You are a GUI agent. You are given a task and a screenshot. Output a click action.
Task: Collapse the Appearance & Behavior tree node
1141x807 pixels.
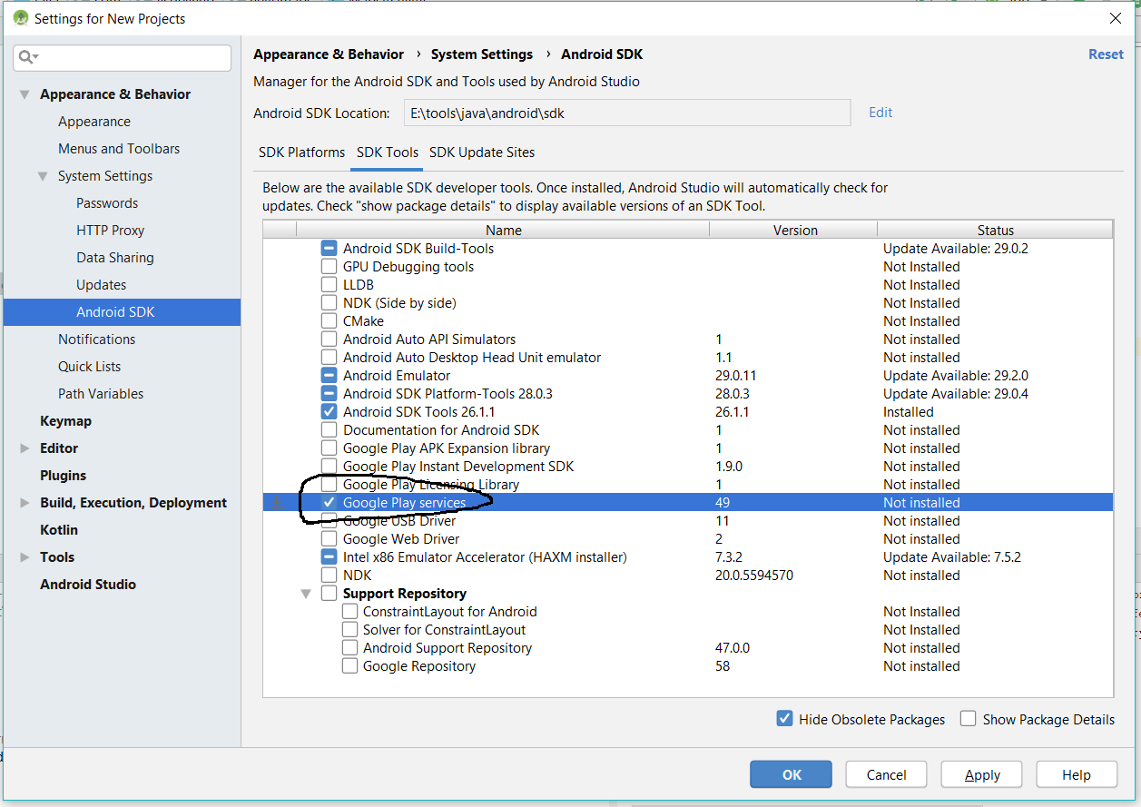(24, 94)
